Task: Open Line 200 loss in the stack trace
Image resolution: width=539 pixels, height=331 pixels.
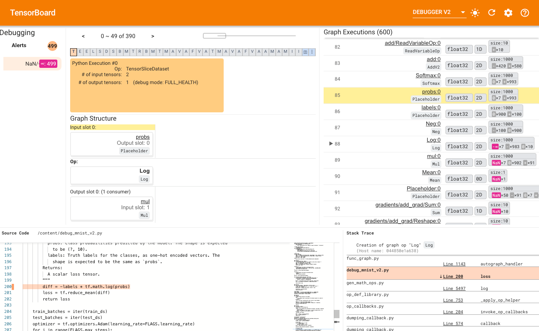Action: 453,276
